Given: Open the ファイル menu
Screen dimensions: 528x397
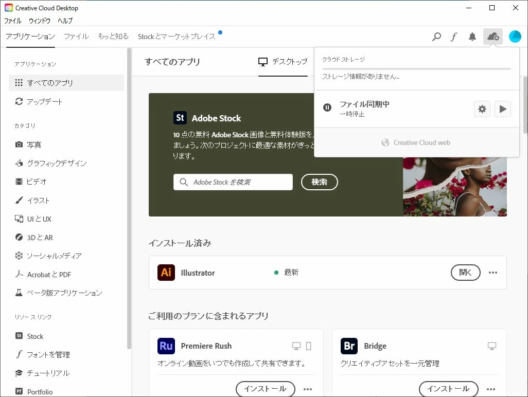Looking at the screenshot, I should click(13, 21).
